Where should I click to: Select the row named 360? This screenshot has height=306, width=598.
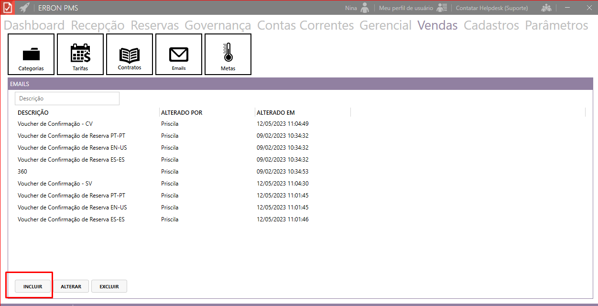22,172
